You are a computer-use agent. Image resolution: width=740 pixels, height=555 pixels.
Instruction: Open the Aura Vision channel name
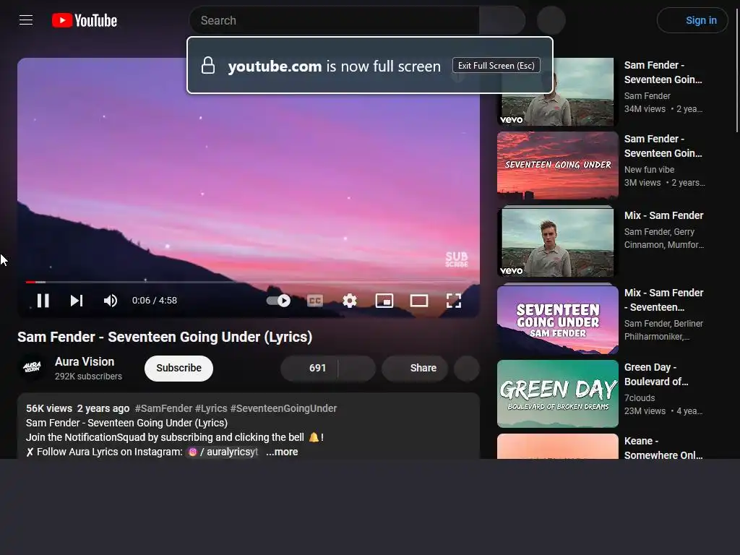pyautogui.click(x=85, y=361)
